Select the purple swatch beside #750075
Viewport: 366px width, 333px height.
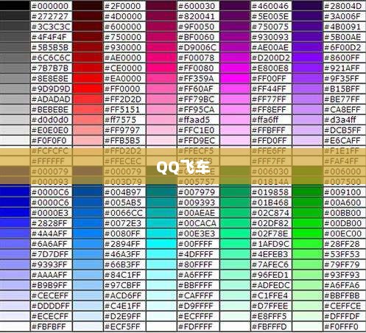pyautogui.click(x=235, y=27)
